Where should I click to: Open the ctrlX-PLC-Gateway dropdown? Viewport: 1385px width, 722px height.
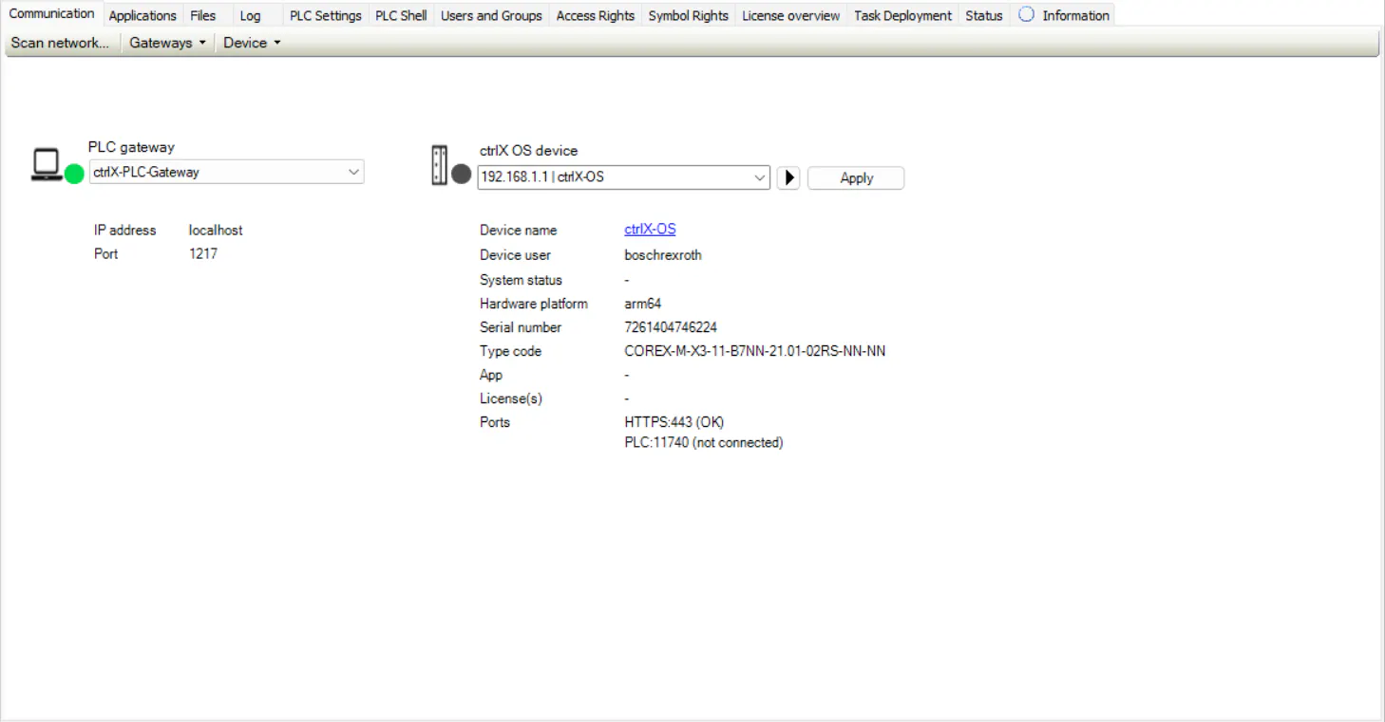[x=226, y=172]
